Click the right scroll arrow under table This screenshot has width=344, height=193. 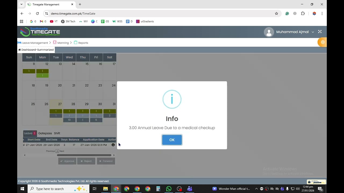114,155
